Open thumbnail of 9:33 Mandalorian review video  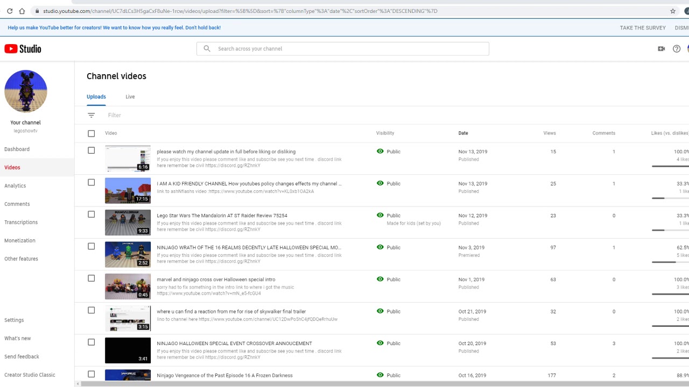tap(128, 223)
